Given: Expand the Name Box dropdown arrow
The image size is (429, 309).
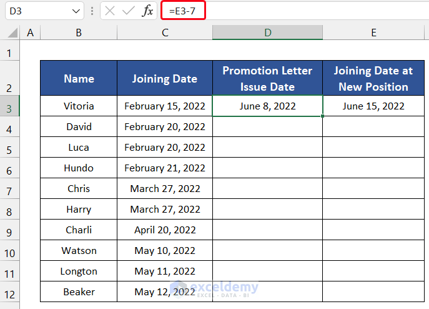Looking at the screenshot, I should pos(76,11).
